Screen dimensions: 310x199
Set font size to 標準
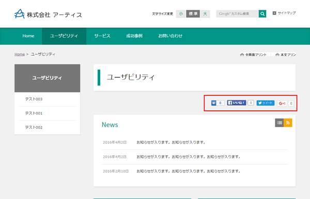point(193,14)
